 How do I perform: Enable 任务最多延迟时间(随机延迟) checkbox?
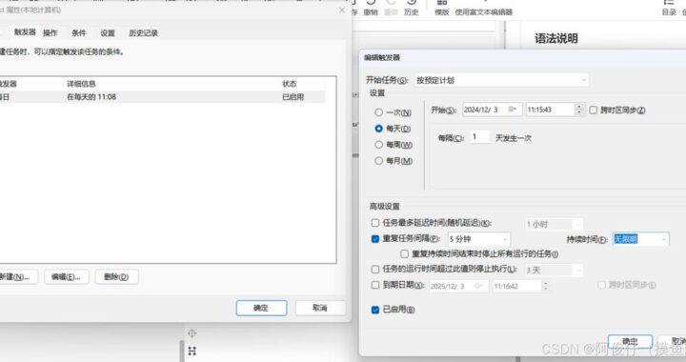375,223
